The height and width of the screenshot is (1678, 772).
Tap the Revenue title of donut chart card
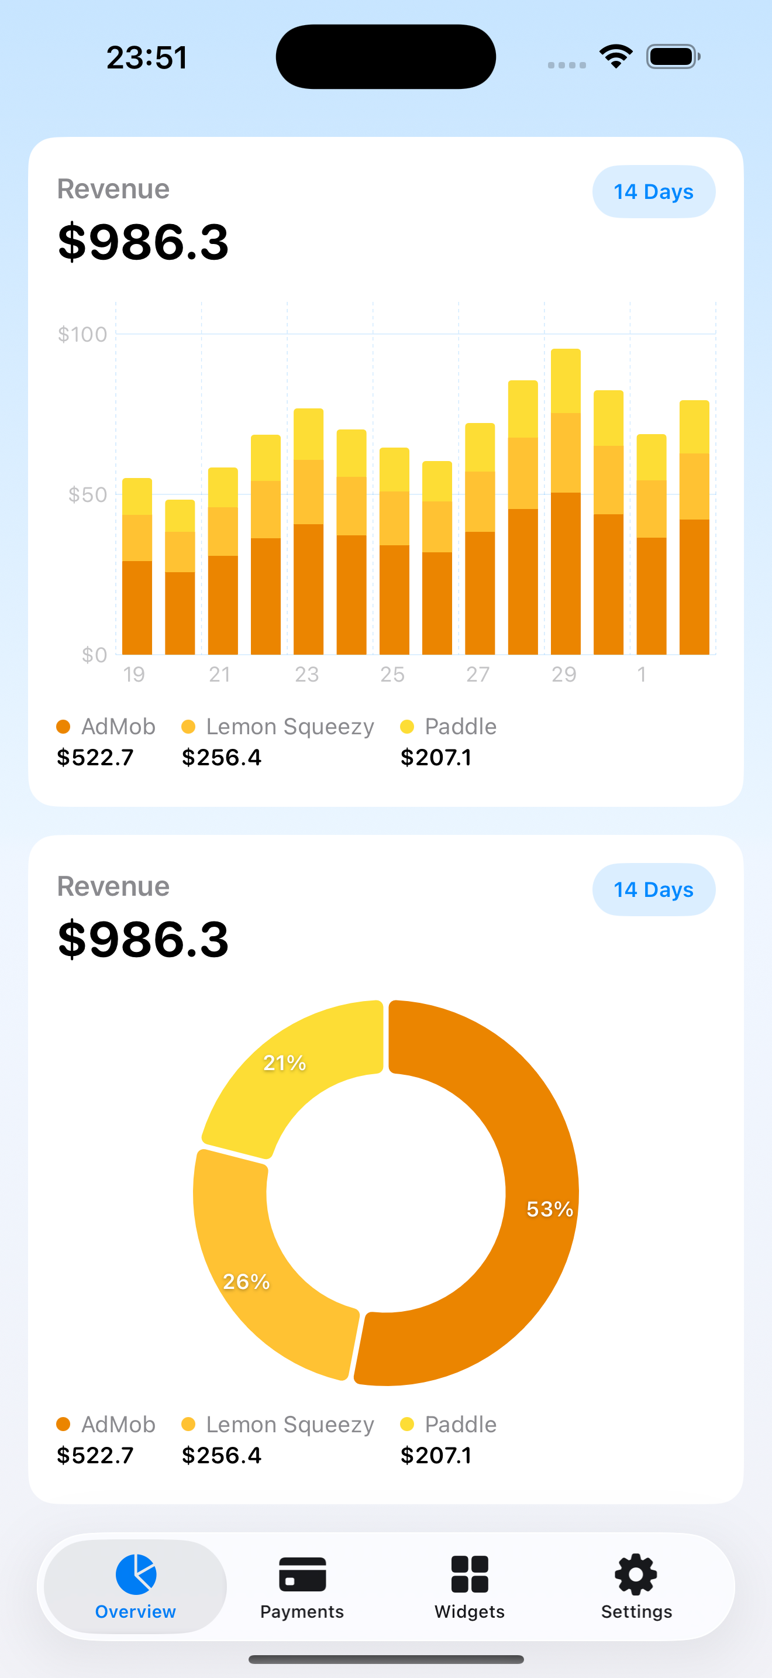coord(113,886)
